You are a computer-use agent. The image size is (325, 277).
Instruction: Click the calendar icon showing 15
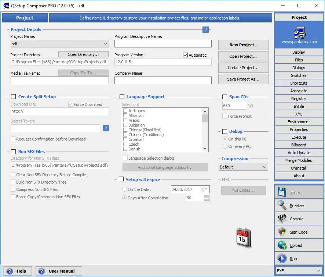[244, 238]
